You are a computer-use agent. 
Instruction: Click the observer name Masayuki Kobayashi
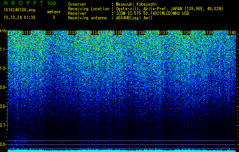[x=136, y=4]
